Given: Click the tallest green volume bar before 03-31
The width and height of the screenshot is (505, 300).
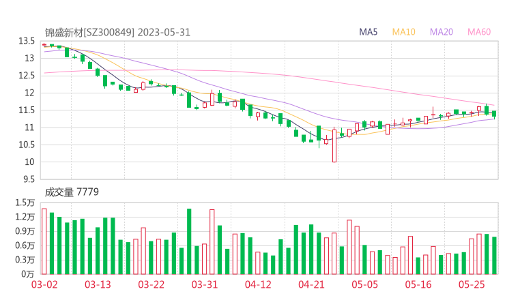Looking at the screenshot, I should tap(189, 241).
